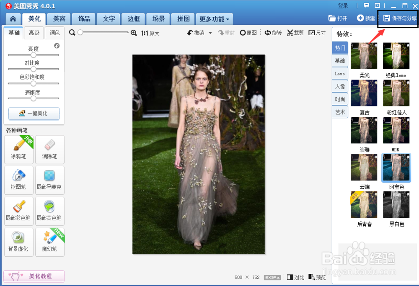Select the 抠图笔 cutout tool
Viewport: 419px width, 286px height.
point(19,180)
